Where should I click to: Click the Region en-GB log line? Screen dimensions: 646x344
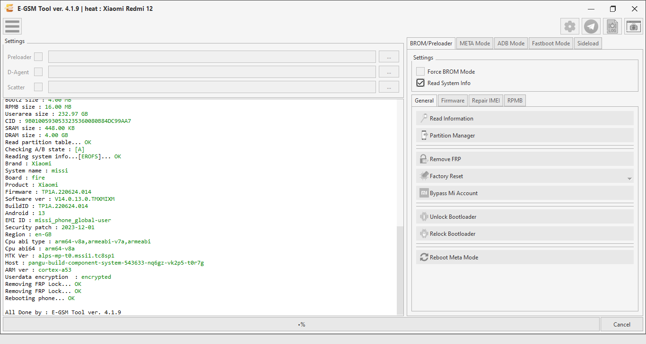[x=28, y=234]
